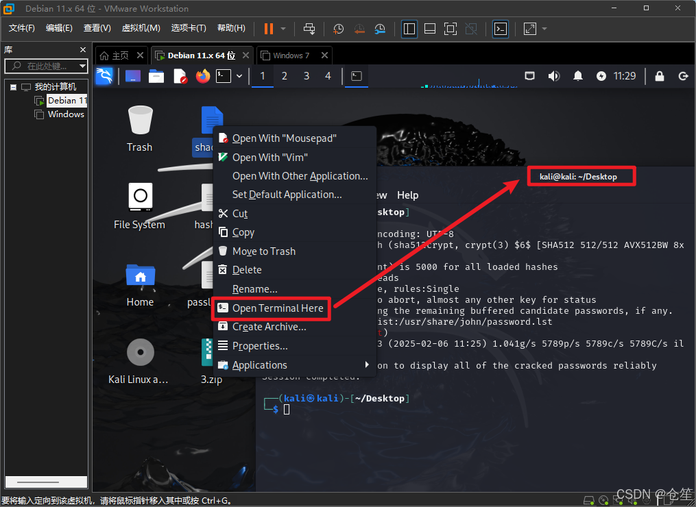Open the 编辑(E) menu

59,28
